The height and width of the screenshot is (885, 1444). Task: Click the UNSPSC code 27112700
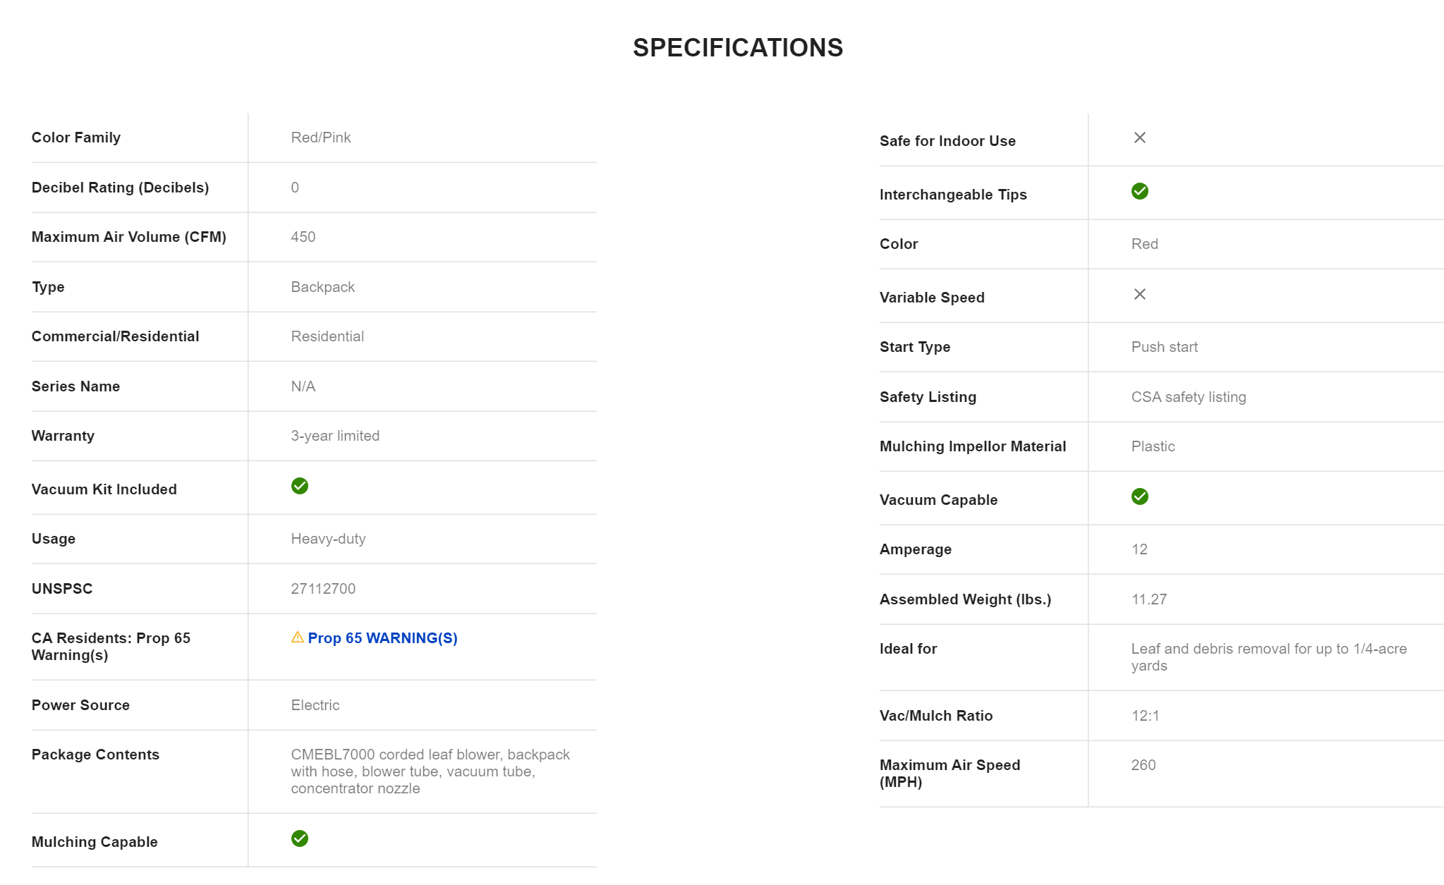[x=323, y=589]
